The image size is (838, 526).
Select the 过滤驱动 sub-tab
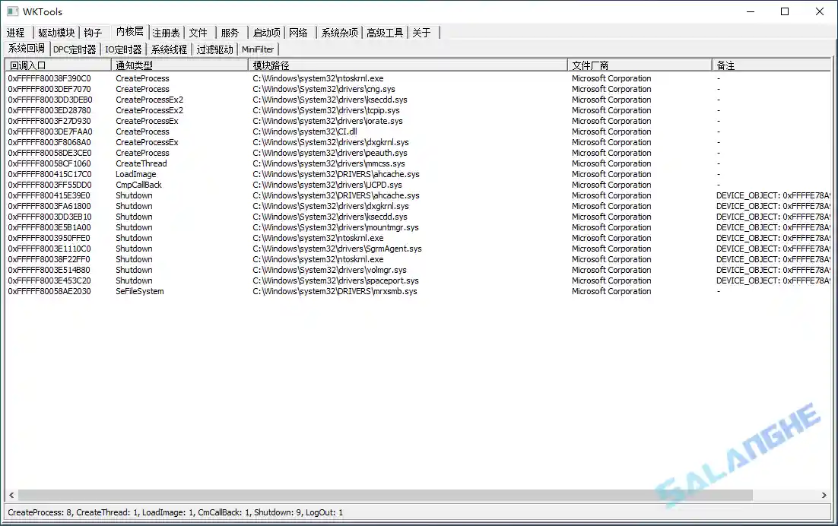(214, 49)
